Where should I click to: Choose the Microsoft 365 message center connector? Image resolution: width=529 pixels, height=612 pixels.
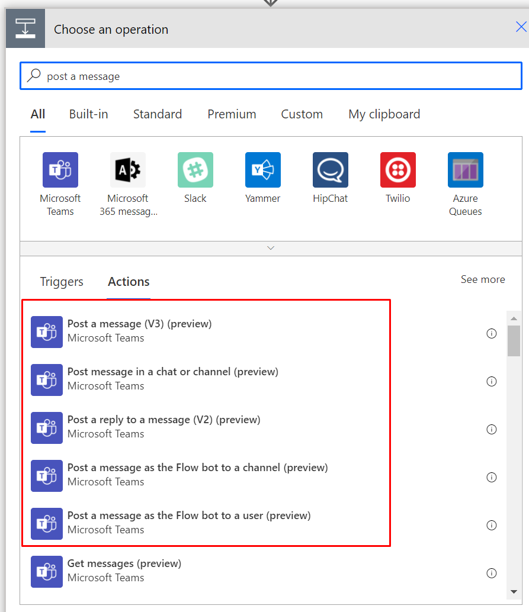[x=128, y=170]
